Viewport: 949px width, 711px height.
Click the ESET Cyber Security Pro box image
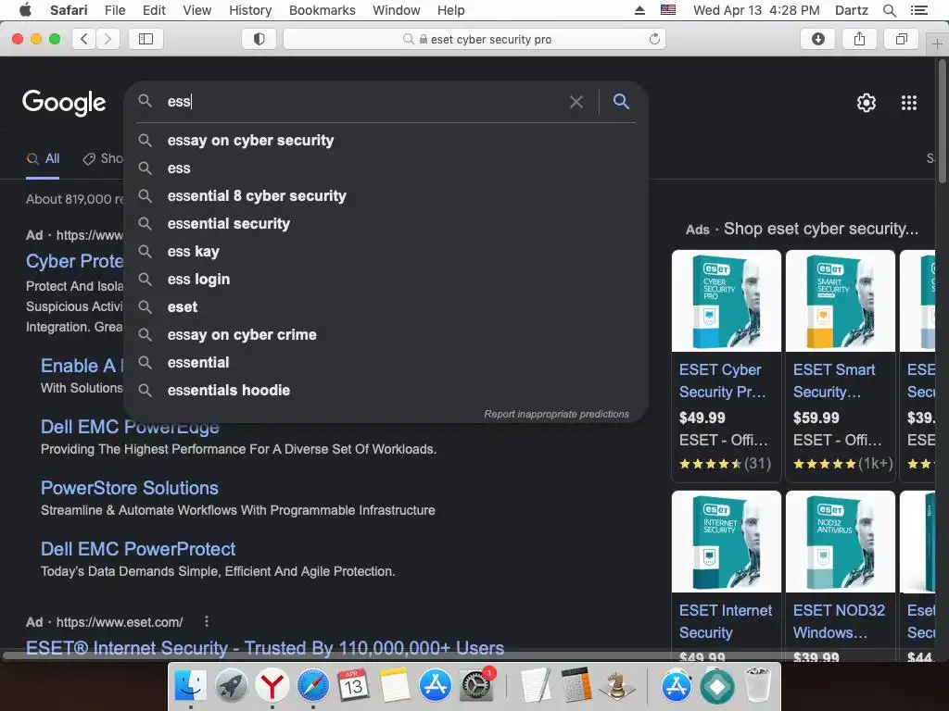coord(727,301)
